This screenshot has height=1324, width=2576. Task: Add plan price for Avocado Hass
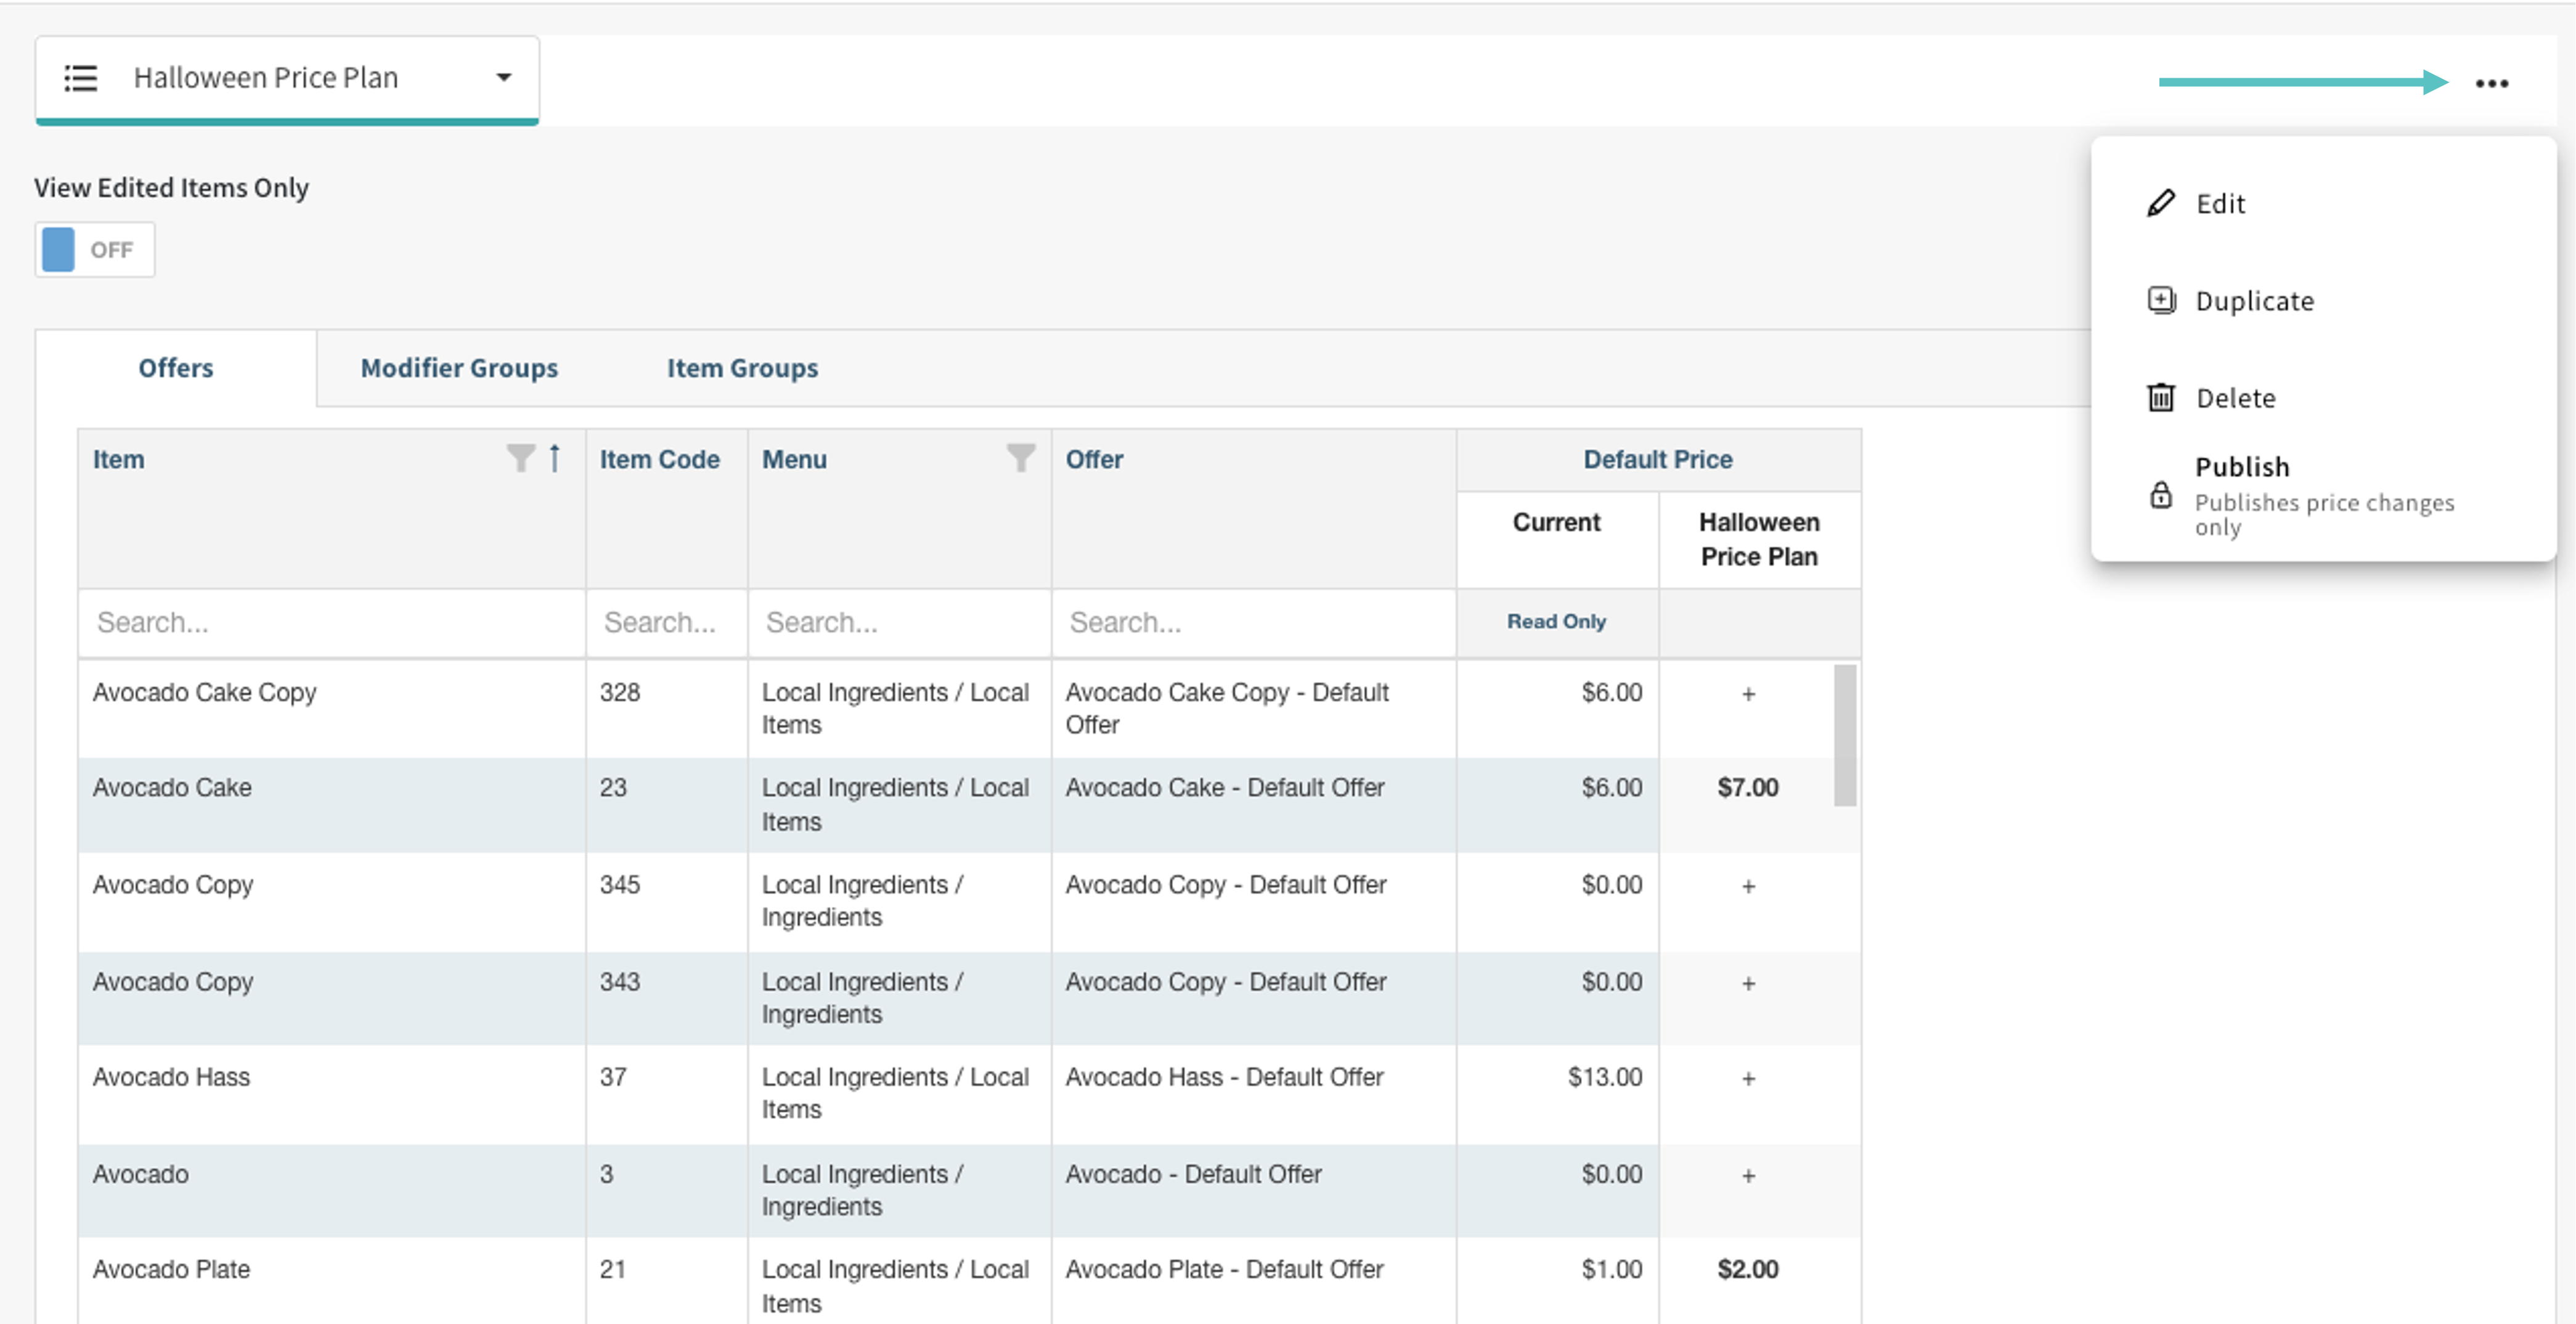pyautogui.click(x=1748, y=1078)
